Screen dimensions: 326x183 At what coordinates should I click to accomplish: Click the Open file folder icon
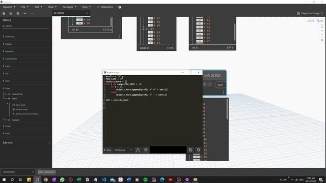11,14
